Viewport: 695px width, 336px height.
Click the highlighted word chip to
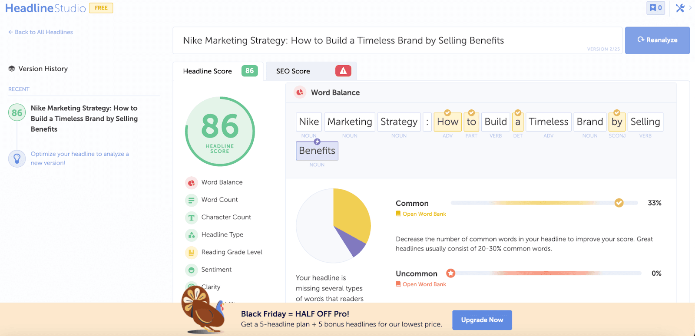[471, 122]
